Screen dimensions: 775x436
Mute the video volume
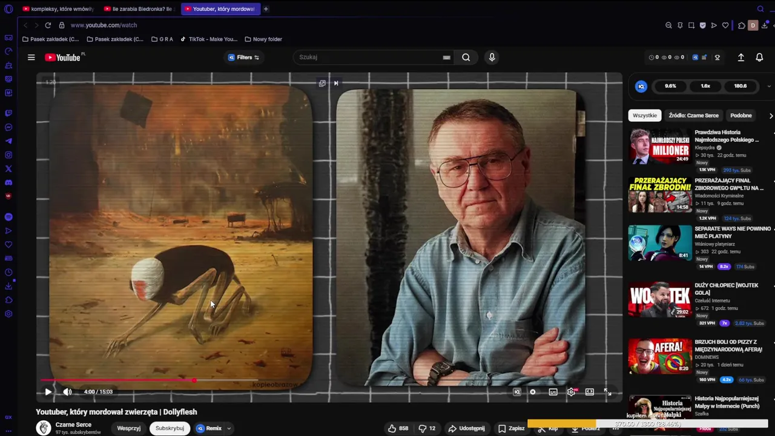coord(67,392)
